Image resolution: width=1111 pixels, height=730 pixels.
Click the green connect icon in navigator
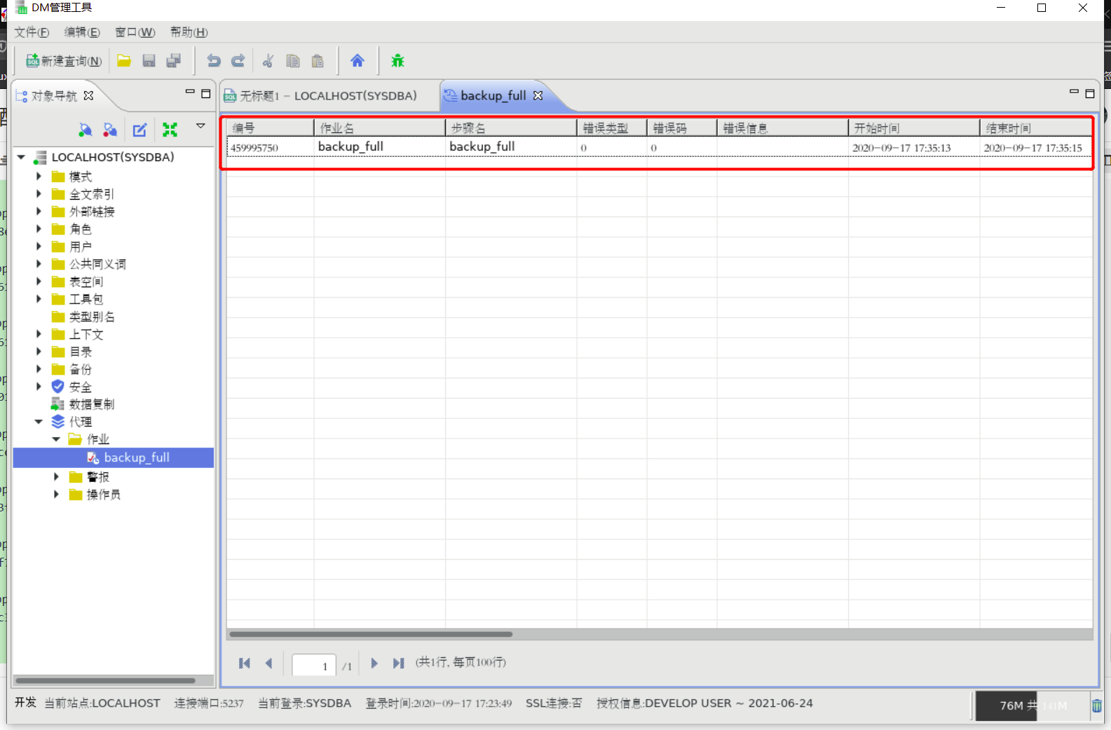[x=85, y=130]
